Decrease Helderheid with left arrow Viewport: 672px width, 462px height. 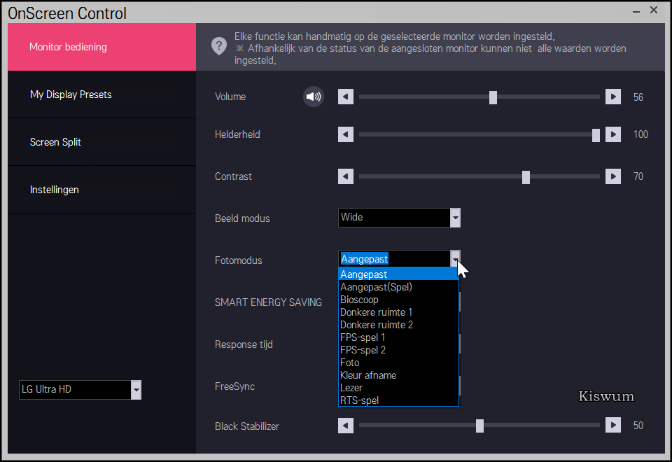click(346, 134)
